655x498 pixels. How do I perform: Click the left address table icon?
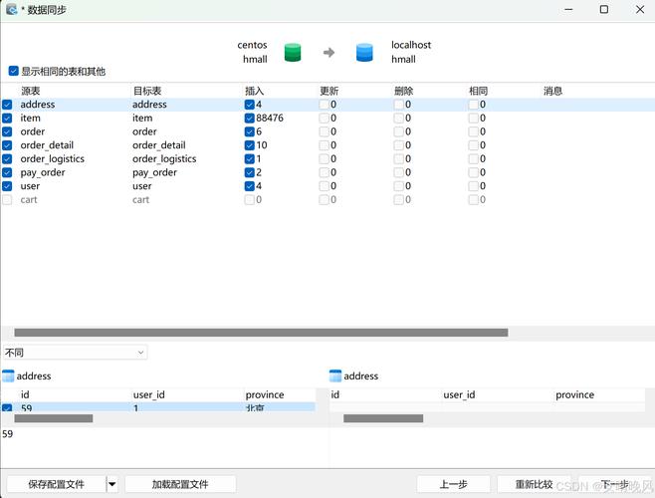click(8, 375)
